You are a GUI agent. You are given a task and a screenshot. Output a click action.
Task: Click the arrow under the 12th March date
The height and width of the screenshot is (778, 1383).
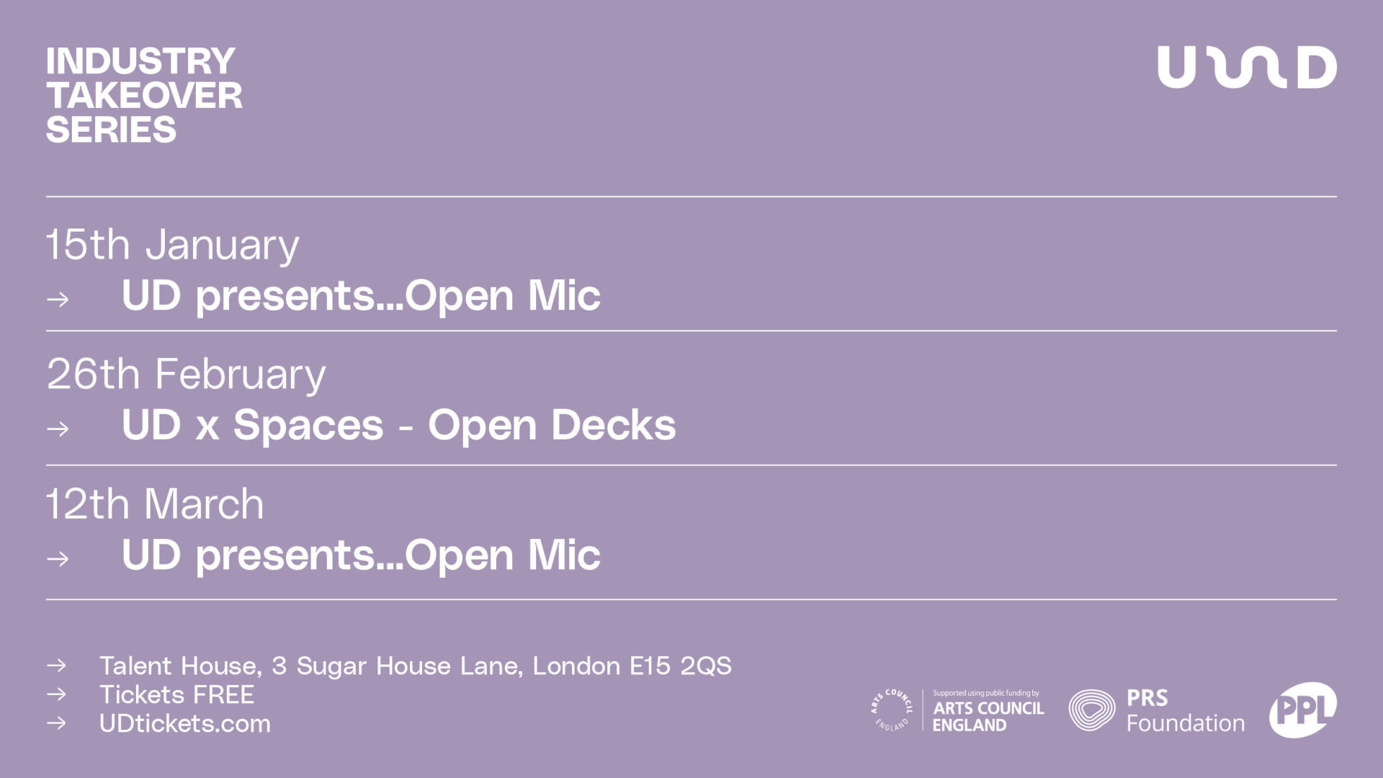coord(58,558)
